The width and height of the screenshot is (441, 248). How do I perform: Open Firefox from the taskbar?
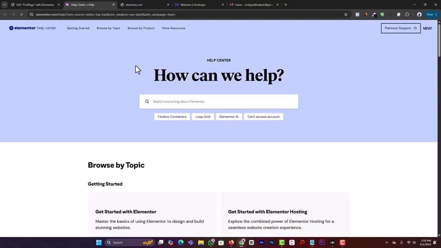pos(231,242)
